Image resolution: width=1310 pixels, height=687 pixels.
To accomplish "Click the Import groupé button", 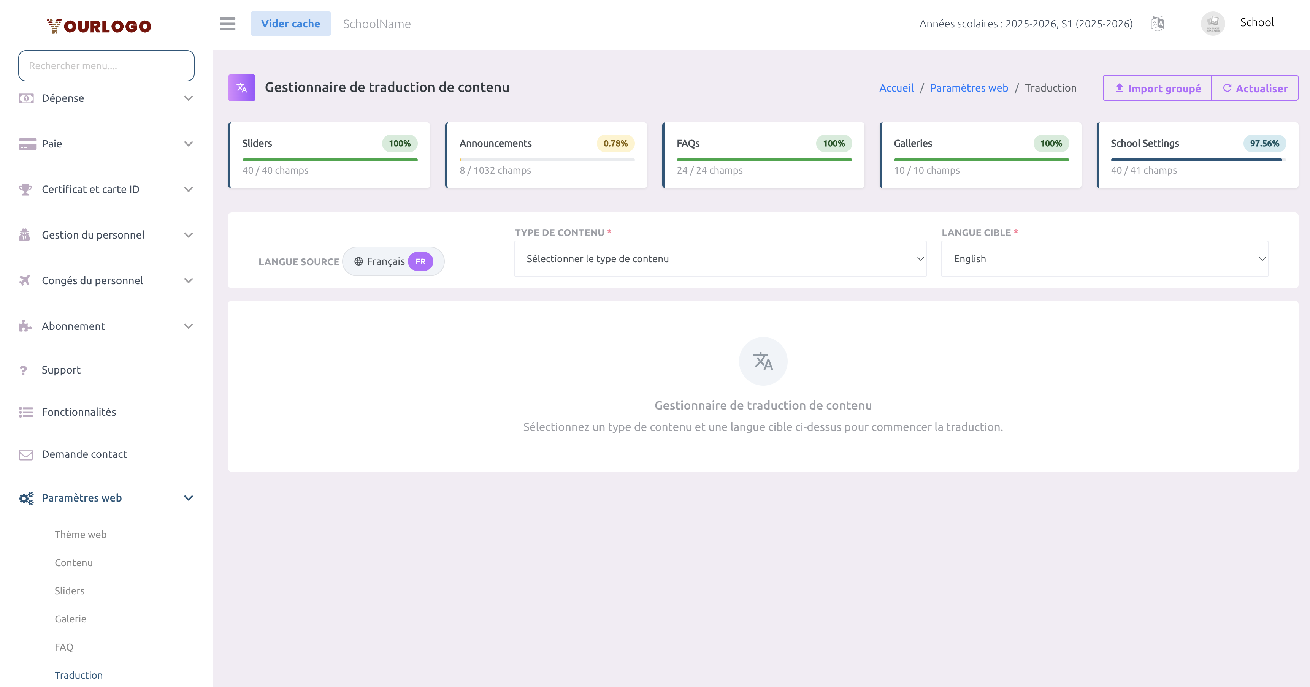I will pyautogui.click(x=1157, y=87).
